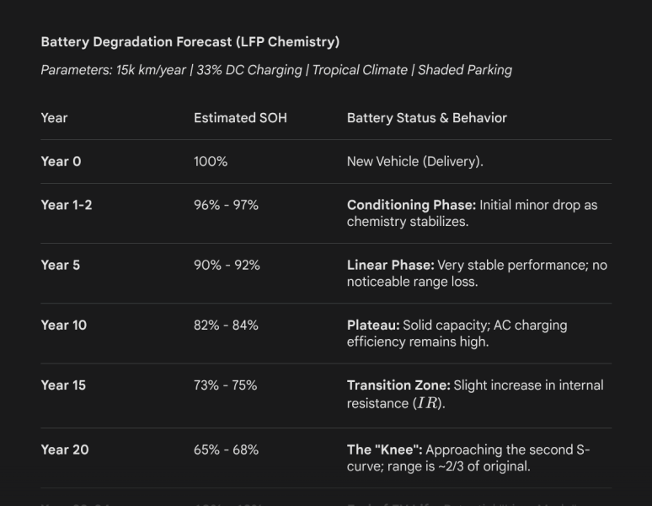Click the Year 1-2 row label

click(66, 205)
